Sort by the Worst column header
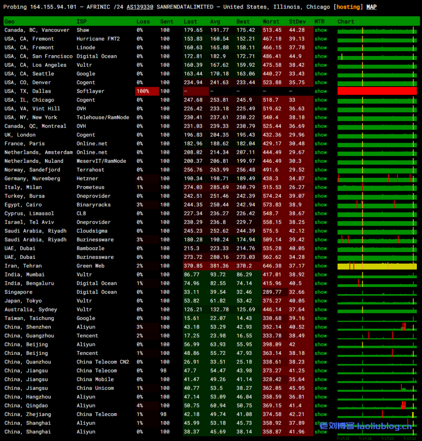Screen dimensions: 422x441 [x=271, y=22]
